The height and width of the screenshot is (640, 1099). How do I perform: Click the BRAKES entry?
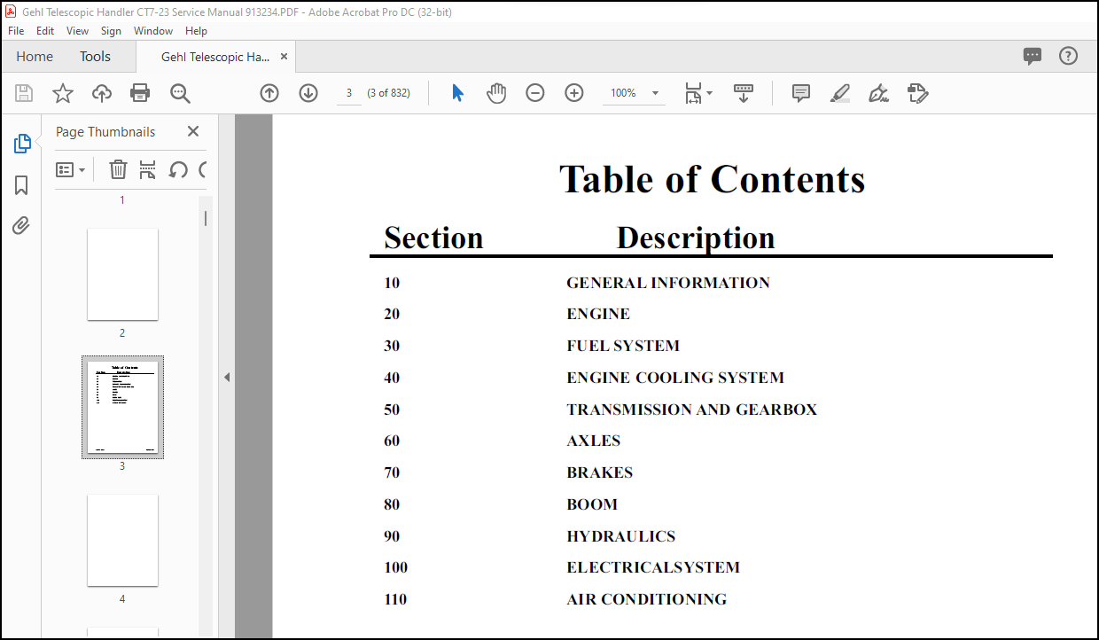[600, 472]
